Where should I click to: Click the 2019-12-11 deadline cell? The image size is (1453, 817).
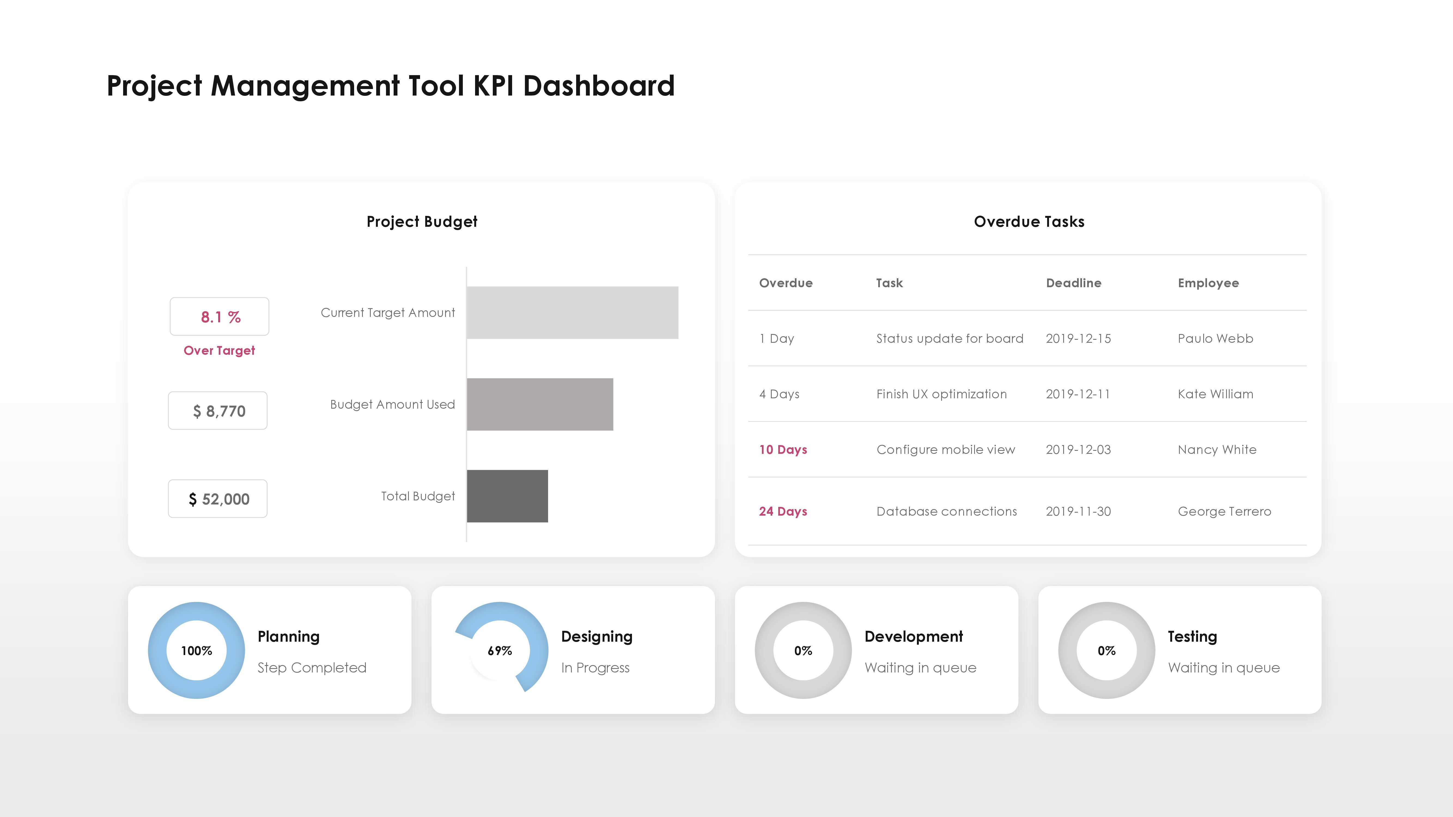point(1077,394)
